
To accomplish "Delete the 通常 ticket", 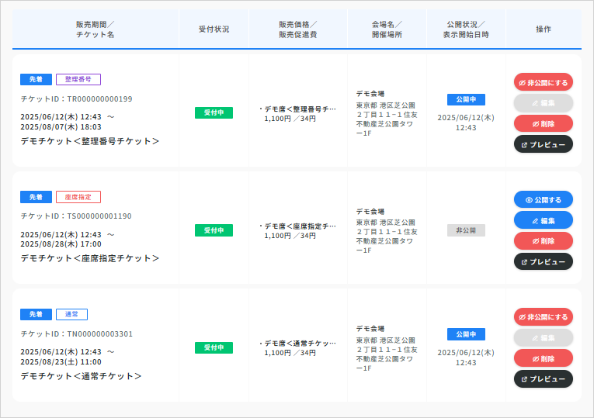I will click(x=543, y=358).
